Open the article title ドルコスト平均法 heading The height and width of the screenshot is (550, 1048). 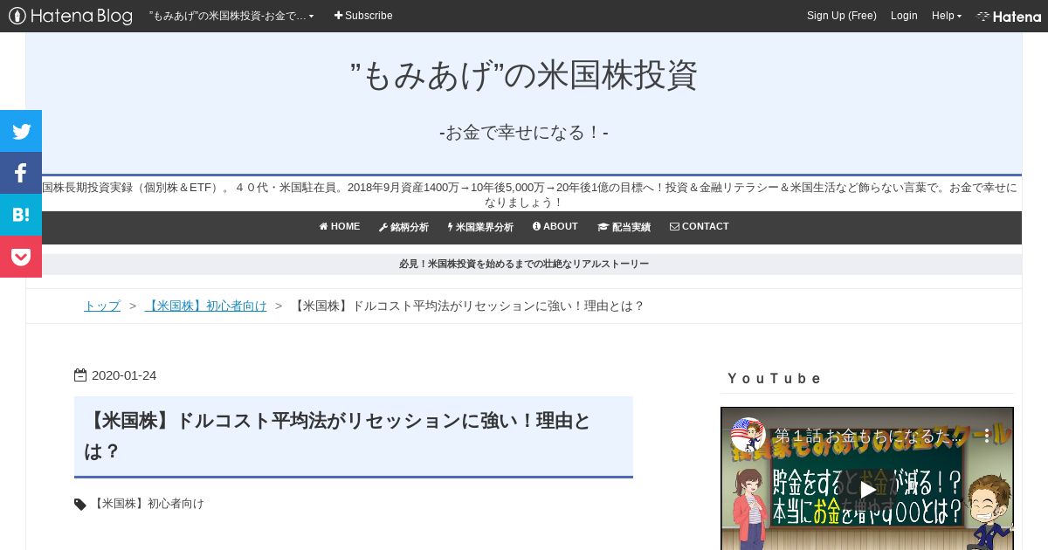tap(338, 436)
